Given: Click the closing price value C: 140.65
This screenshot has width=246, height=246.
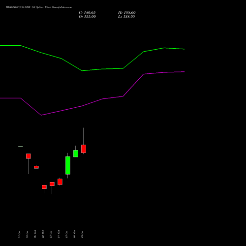Looking at the screenshot, I should click(87, 13).
